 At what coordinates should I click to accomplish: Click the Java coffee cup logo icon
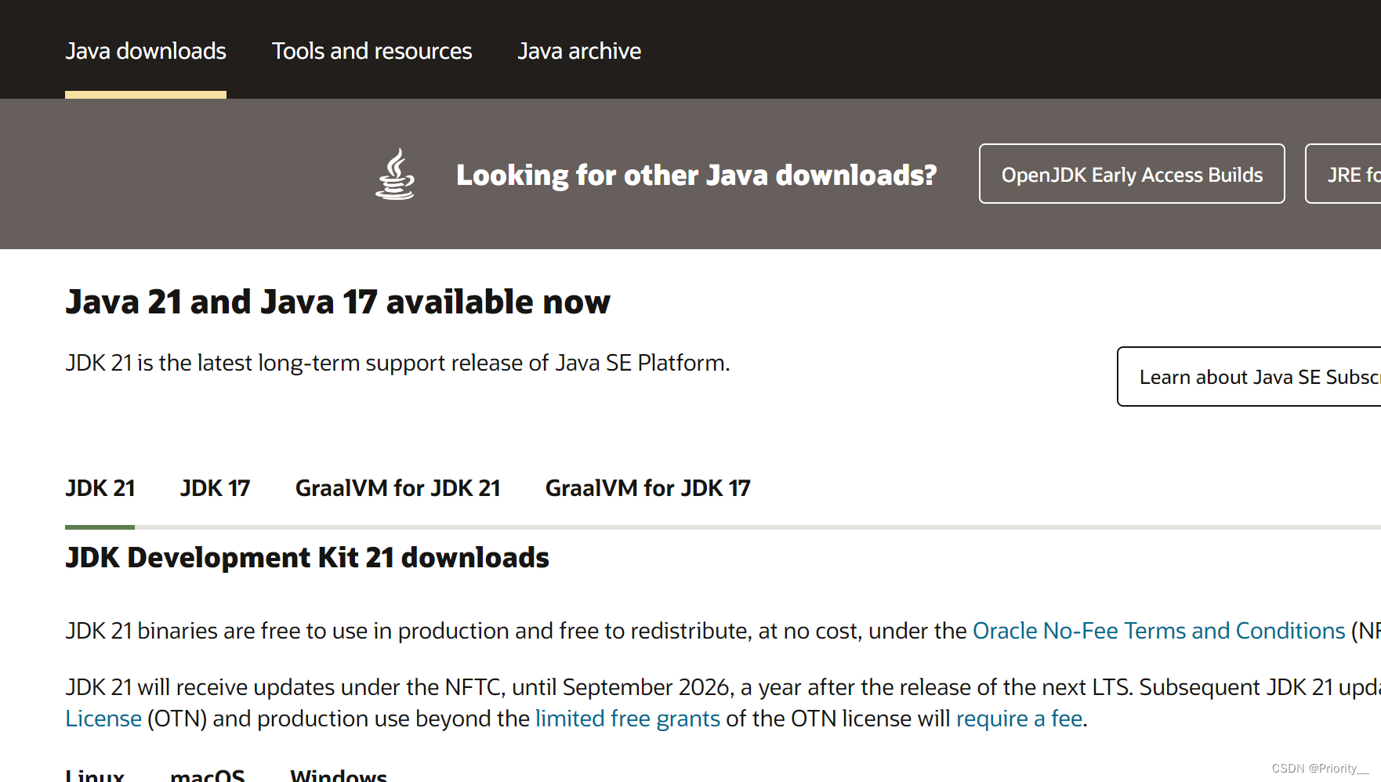pos(395,174)
